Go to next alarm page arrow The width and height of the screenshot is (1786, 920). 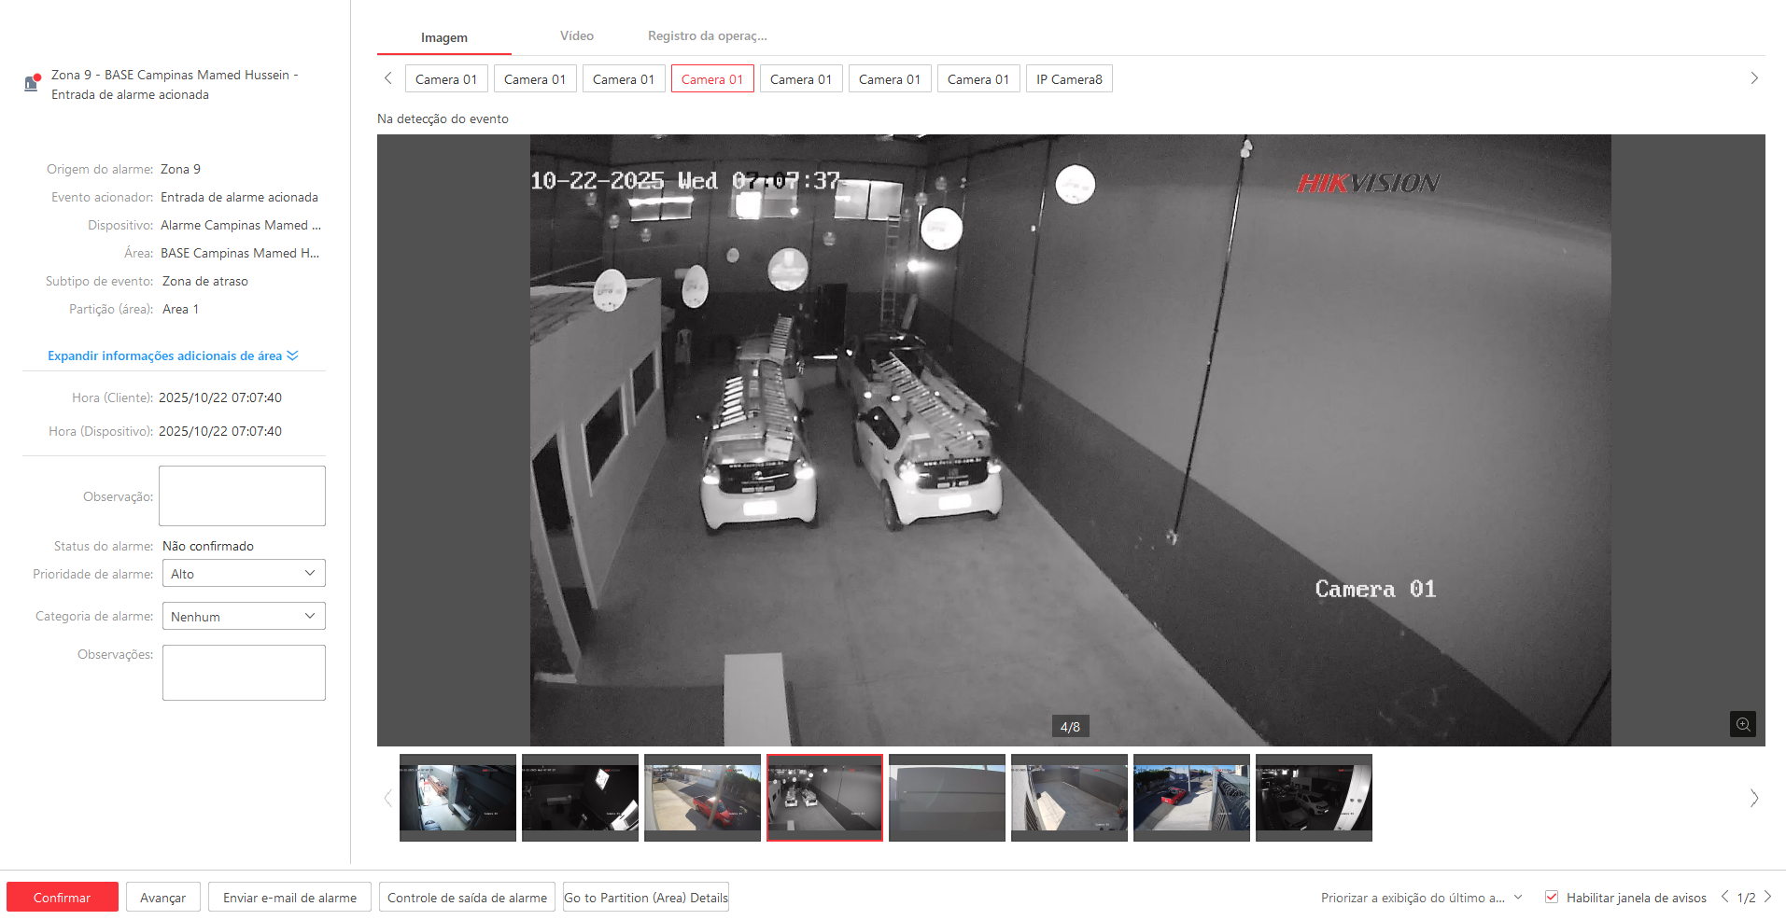1767,897
